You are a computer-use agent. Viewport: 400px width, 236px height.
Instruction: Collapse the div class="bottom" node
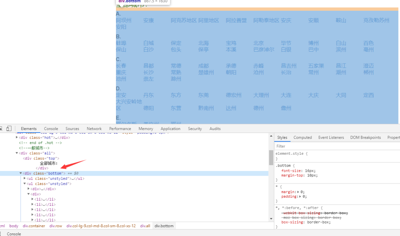click(x=21, y=173)
